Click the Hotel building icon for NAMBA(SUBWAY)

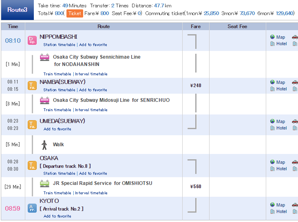pos(272,89)
